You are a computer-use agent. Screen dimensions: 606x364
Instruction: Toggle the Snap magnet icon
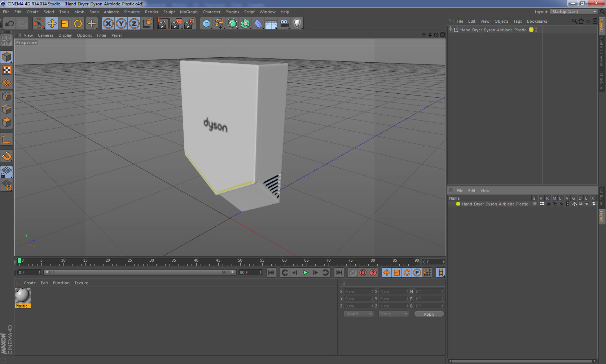coord(6,156)
